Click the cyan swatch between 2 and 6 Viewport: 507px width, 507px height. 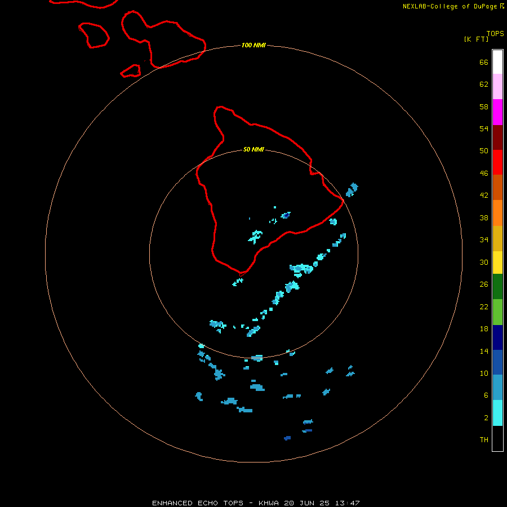(497, 413)
